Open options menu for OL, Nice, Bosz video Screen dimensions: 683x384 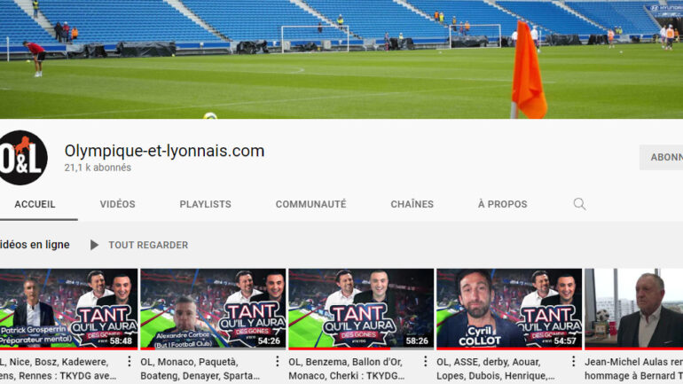click(129, 361)
